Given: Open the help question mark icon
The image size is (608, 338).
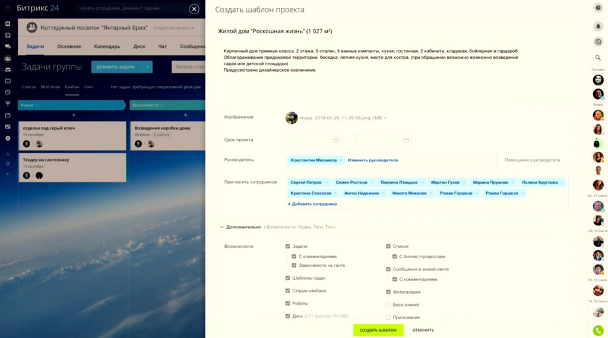Looking at the screenshot, I should click(x=598, y=8).
